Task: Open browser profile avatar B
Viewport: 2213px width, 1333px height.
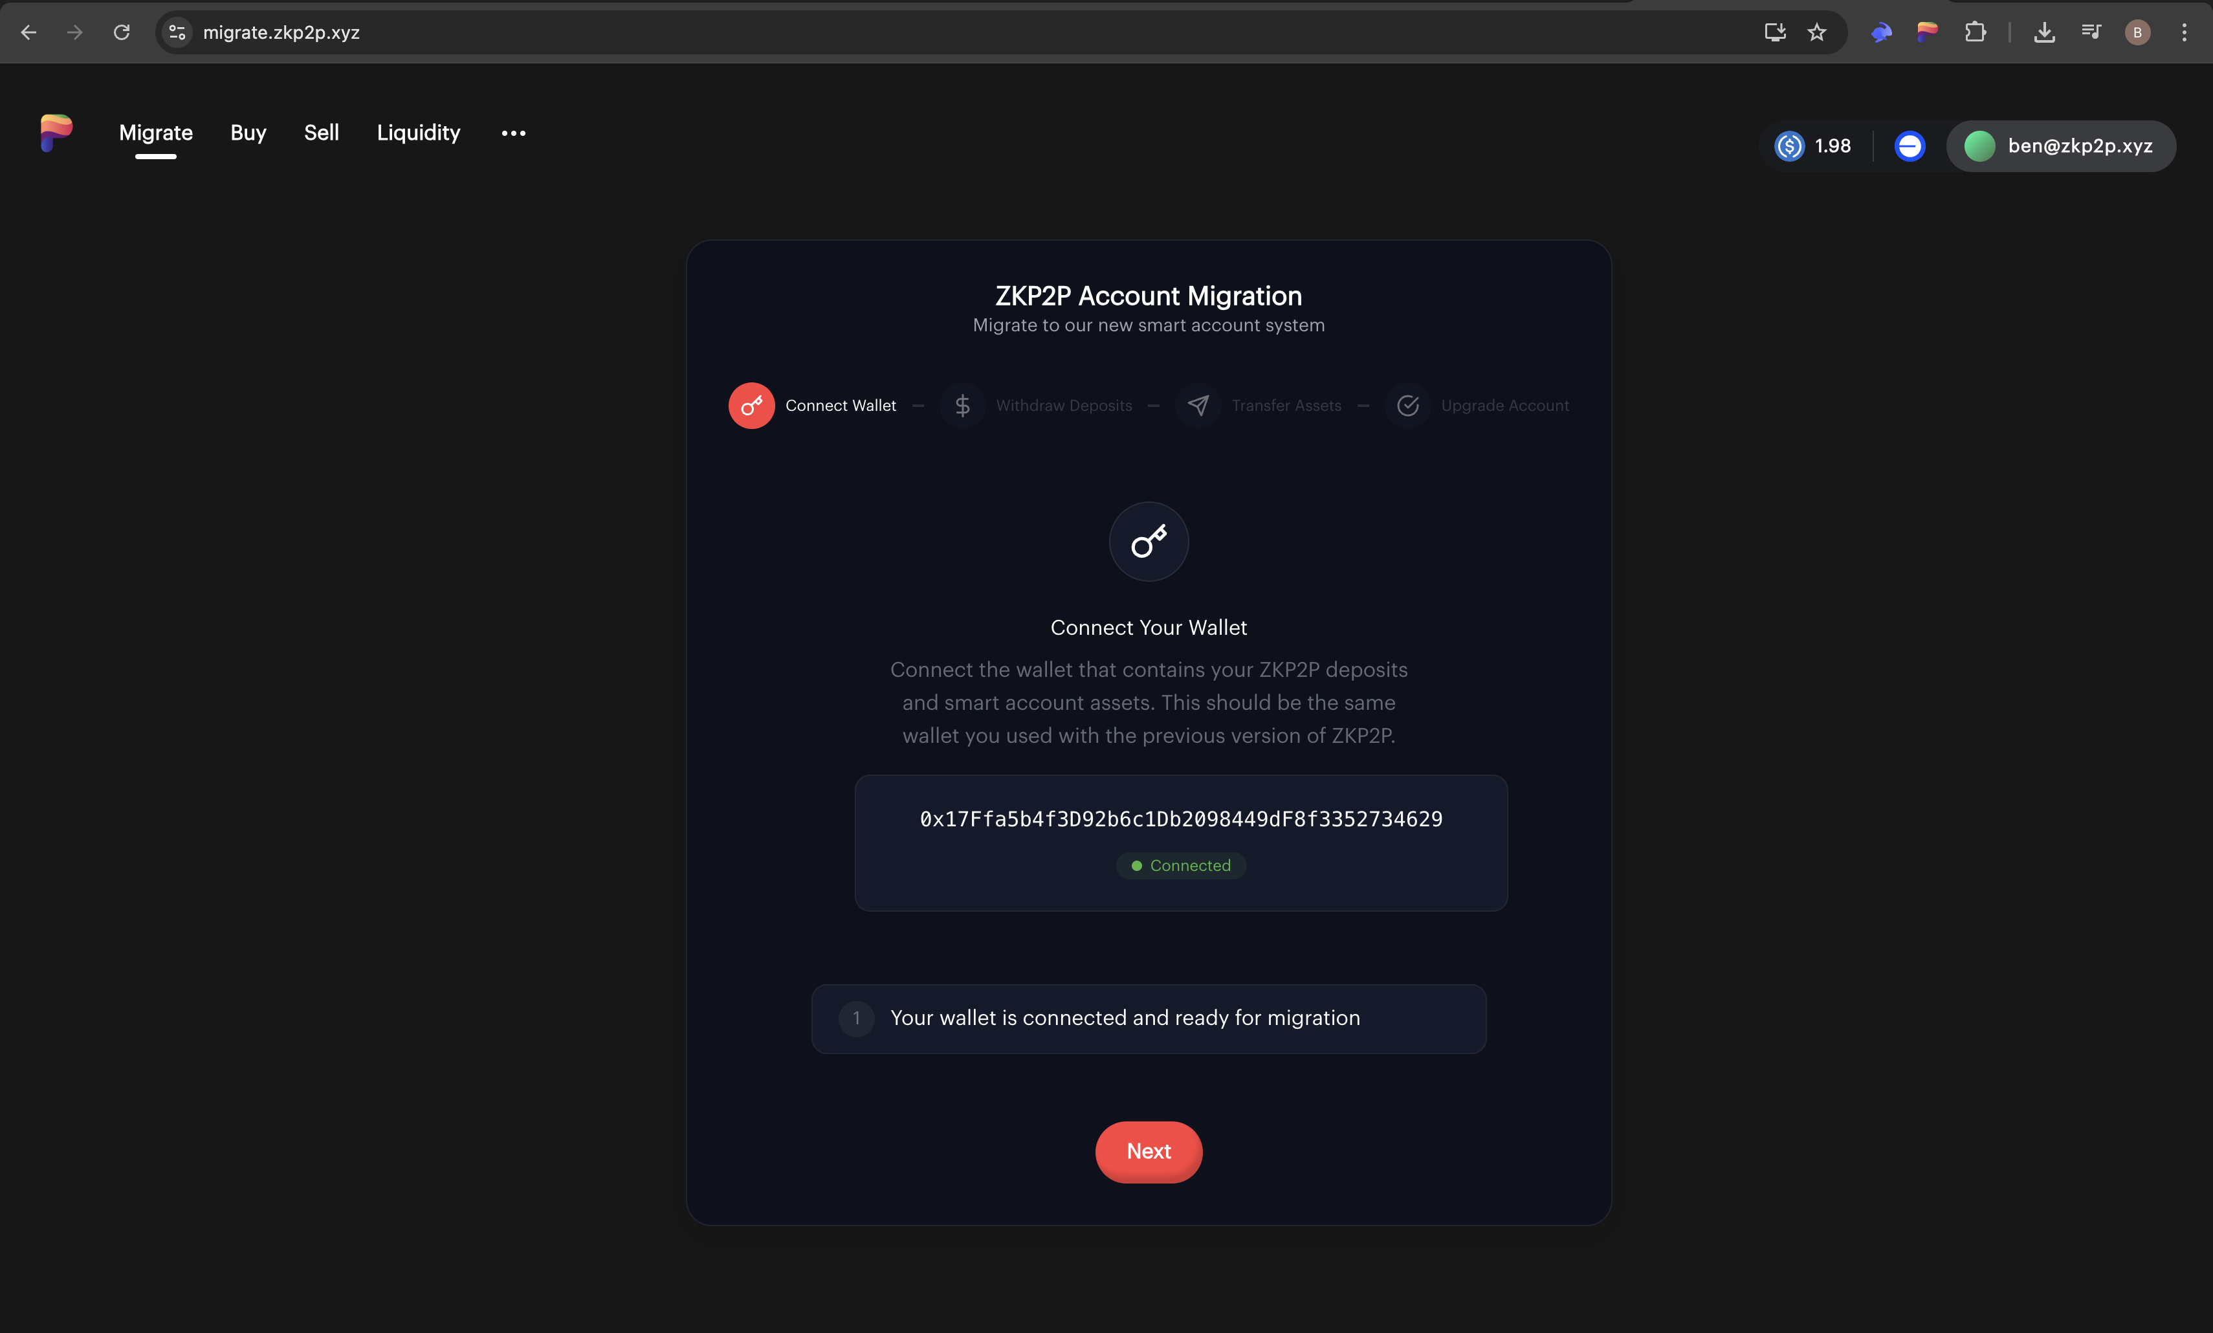Action: click(2137, 32)
